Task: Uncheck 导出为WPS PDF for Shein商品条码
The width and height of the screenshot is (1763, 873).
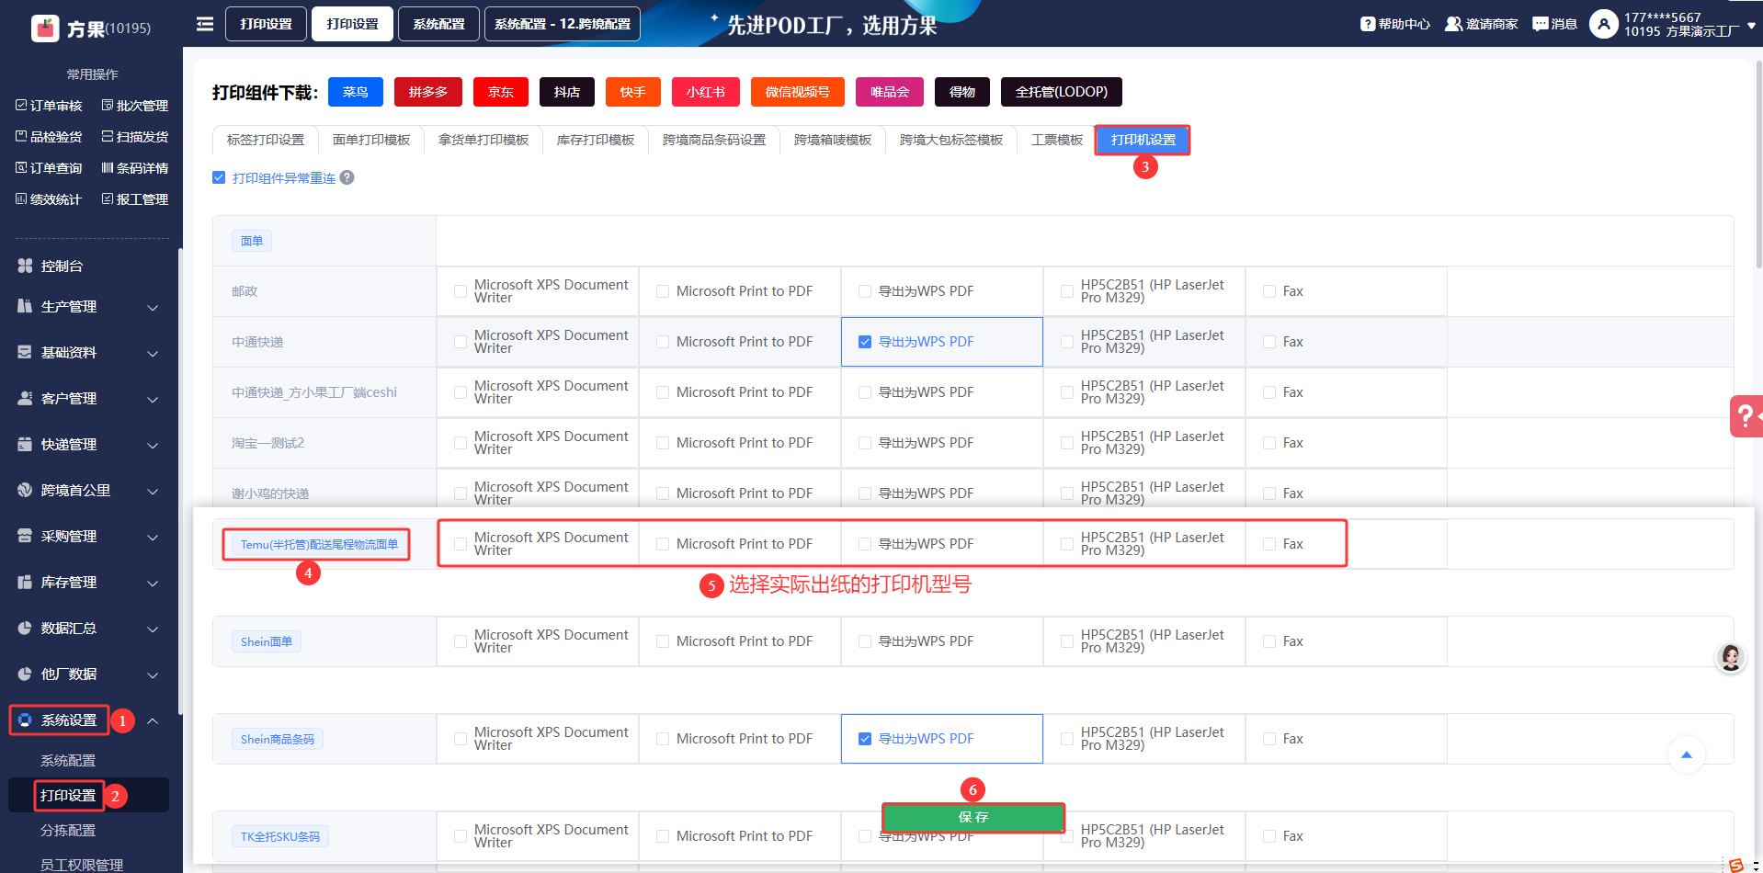Action: point(865,739)
